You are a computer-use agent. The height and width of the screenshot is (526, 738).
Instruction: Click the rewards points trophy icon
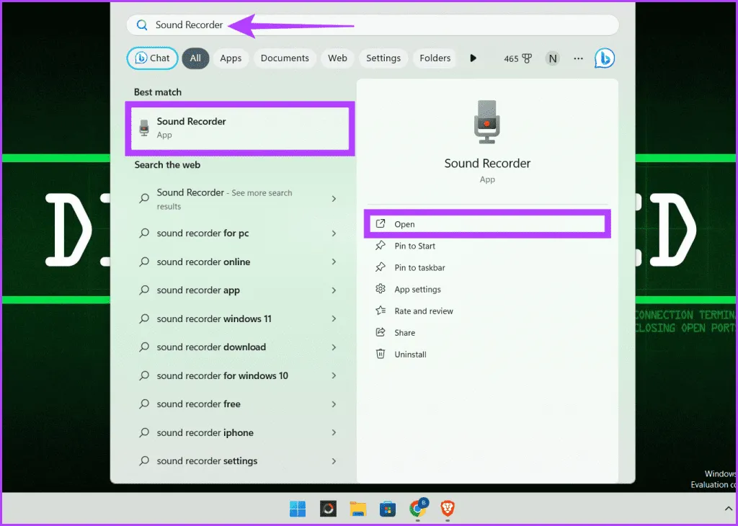[527, 58]
